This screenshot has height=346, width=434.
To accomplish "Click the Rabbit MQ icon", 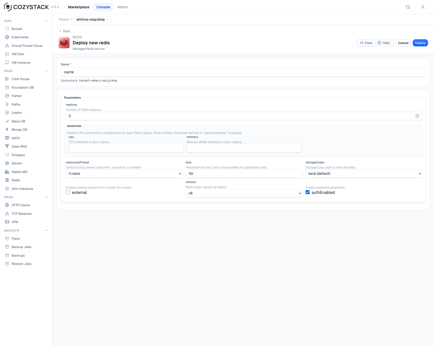I will coord(7,172).
